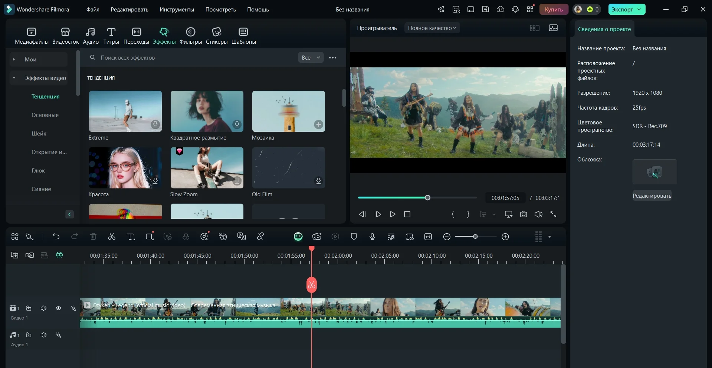
Task: Open effects panel more options menu
Action: pyautogui.click(x=333, y=58)
